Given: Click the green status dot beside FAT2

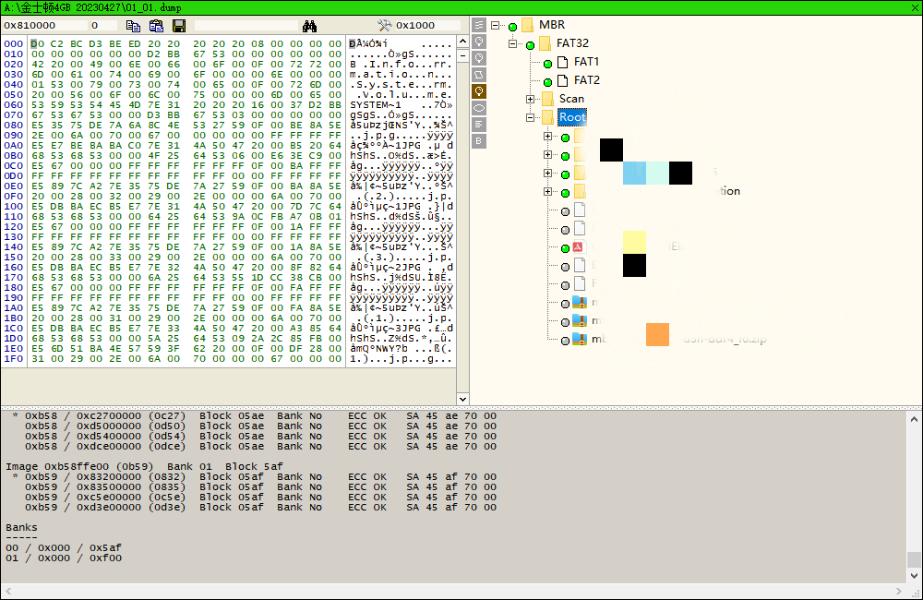Looking at the screenshot, I should coord(548,82).
